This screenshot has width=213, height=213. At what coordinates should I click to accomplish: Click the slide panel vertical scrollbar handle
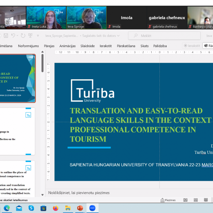tap(43, 63)
